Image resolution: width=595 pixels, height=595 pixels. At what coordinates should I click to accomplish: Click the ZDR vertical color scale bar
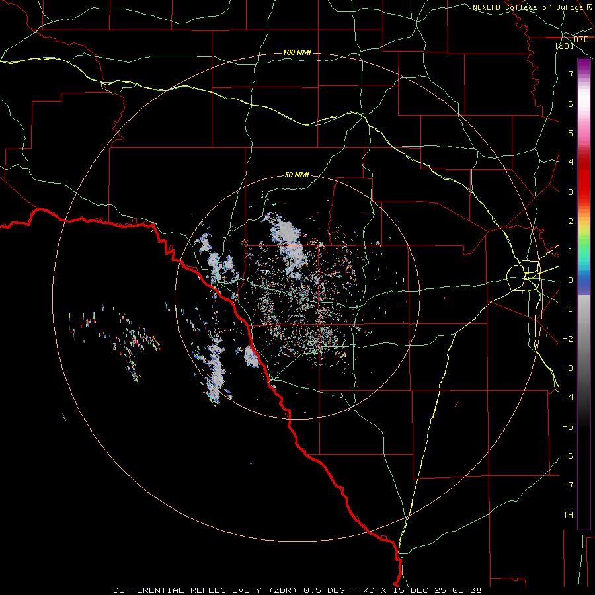584,294
